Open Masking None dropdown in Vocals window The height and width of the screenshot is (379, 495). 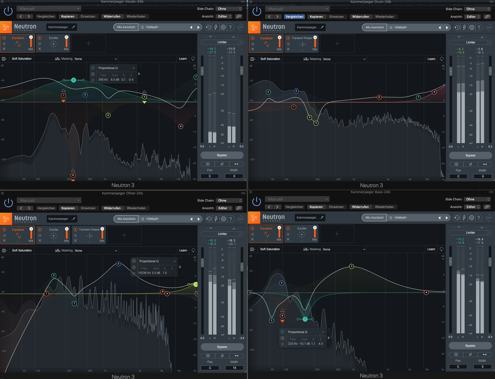[96, 58]
